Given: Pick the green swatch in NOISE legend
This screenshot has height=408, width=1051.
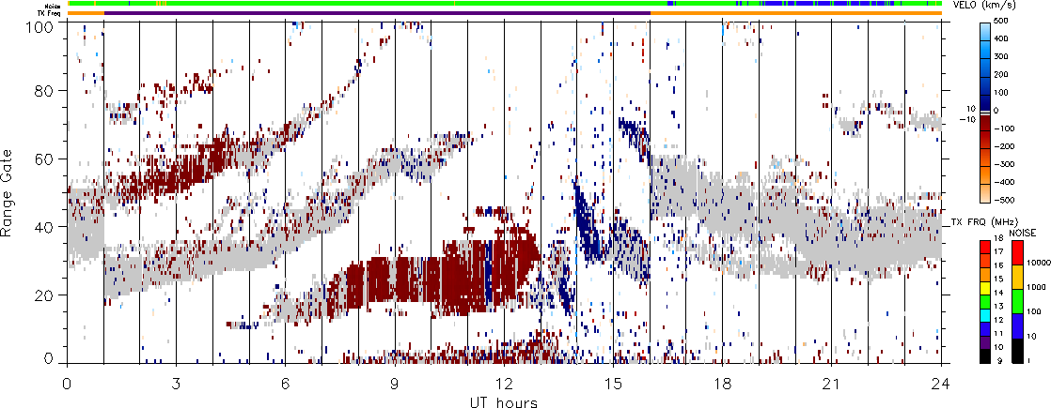Looking at the screenshot, I should [1017, 301].
